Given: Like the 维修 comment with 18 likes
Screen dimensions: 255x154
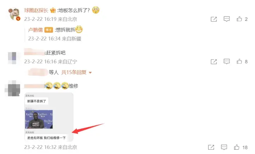Looking at the screenshot, I should coord(236,147).
